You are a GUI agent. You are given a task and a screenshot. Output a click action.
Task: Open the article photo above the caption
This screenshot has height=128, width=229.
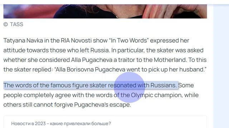coord(105,11)
